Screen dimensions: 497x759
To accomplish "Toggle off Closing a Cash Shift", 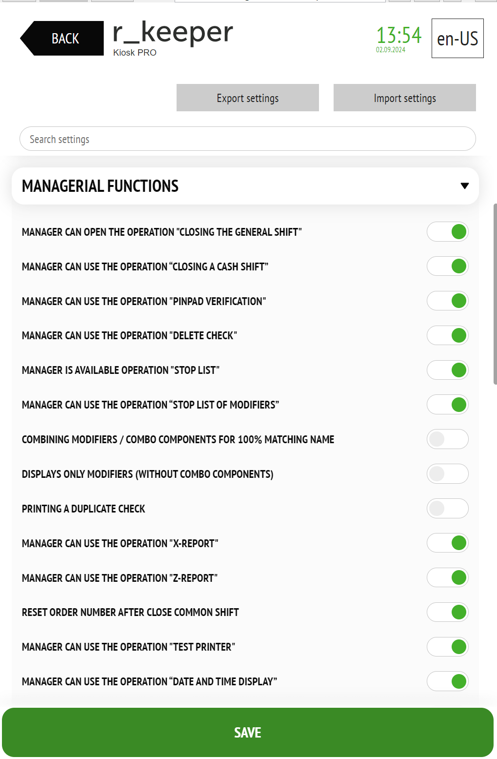I will click(x=448, y=267).
